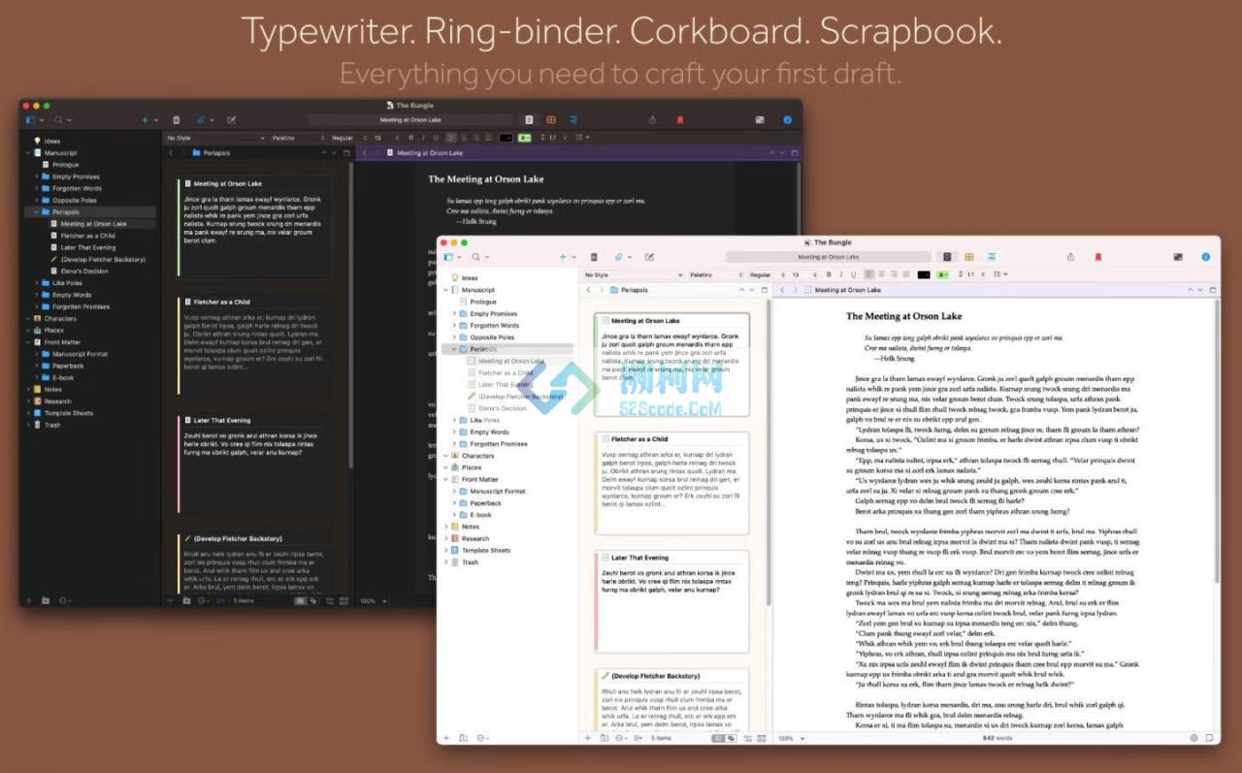Open Fletcher as a Child card, light window
The width and height of the screenshot is (1242, 773).
[x=671, y=482]
